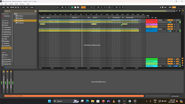
Task: Open Packs in Places
Action: tap(6, 55)
